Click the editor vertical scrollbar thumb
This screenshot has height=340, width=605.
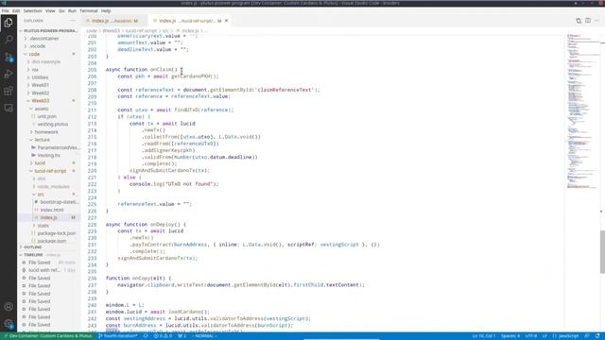pos(602,252)
